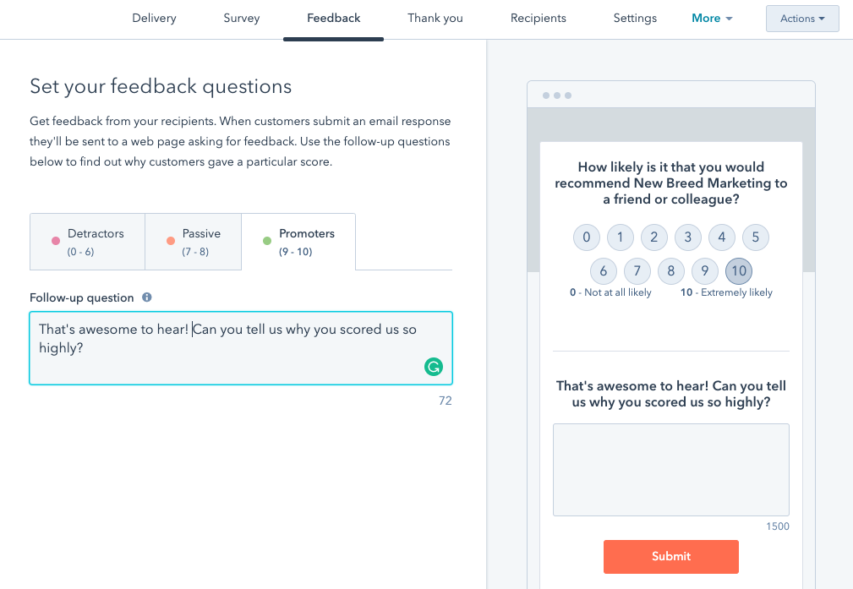
Task: Open the info tooltip beside Follow-up question
Action: pos(146,297)
